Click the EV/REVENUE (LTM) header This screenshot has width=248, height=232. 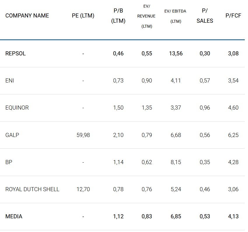point(146,16)
